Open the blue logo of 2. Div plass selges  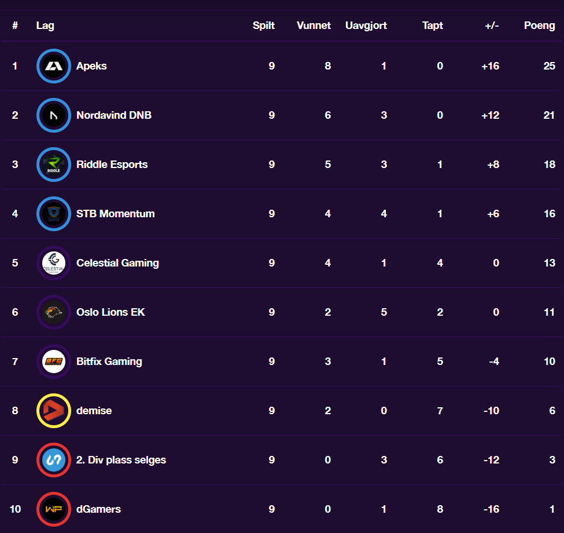click(54, 460)
